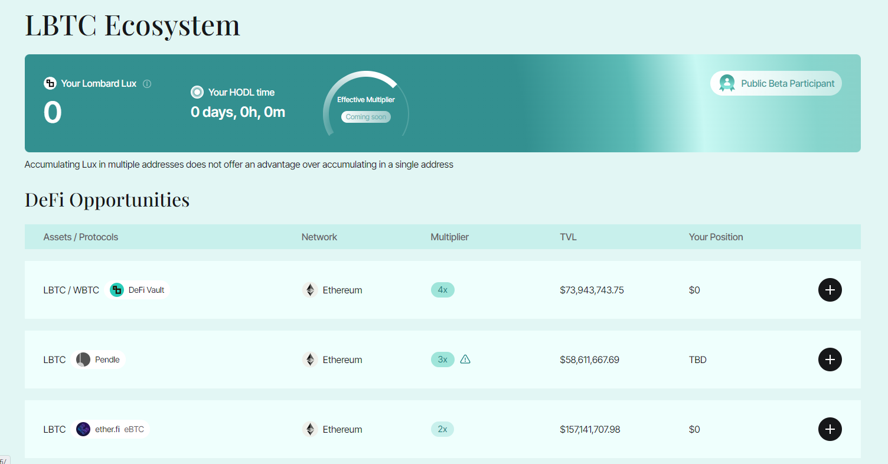Click the ether.fi eBTC protocol chip
Screen dimensions: 888x464
pos(110,429)
